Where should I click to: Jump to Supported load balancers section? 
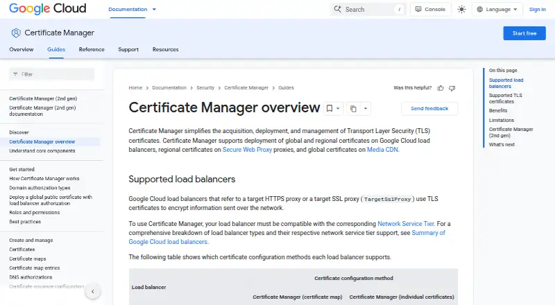(x=506, y=83)
